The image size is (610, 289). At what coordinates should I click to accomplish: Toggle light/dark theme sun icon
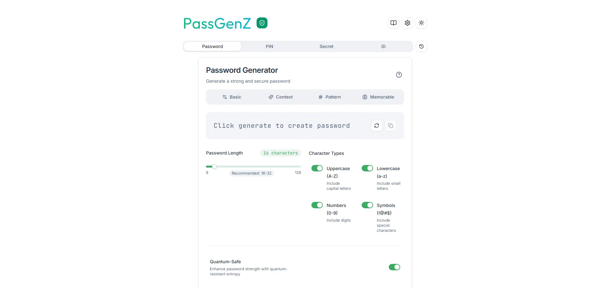click(422, 23)
